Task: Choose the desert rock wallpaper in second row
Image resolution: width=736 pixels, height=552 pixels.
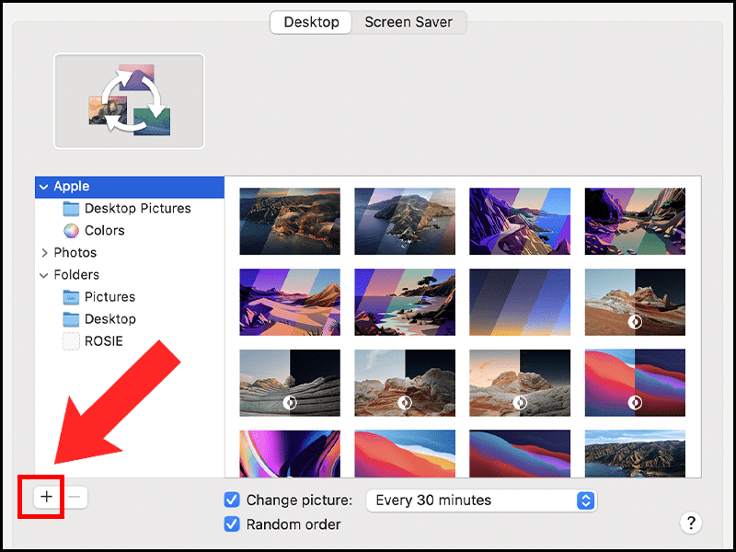Action: [x=635, y=303]
